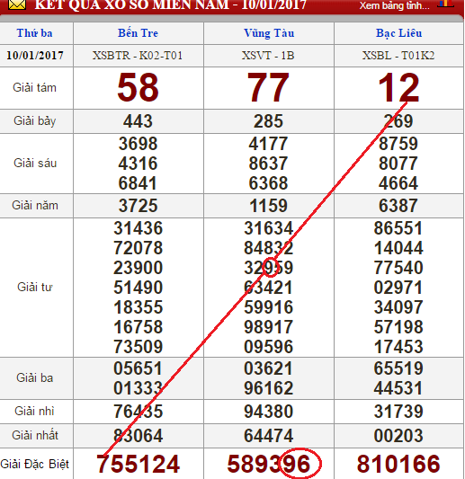The height and width of the screenshot is (479, 465).
Task: Click the Thứ ba weekday link
Action: 34,33
